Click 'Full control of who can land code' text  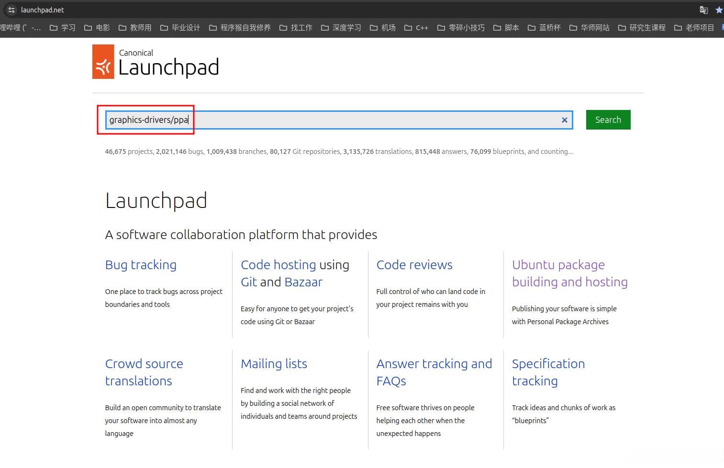[431, 298]
